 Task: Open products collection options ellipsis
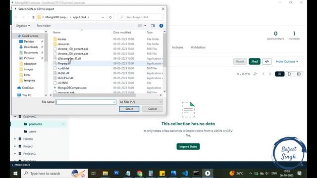(63, 124)
